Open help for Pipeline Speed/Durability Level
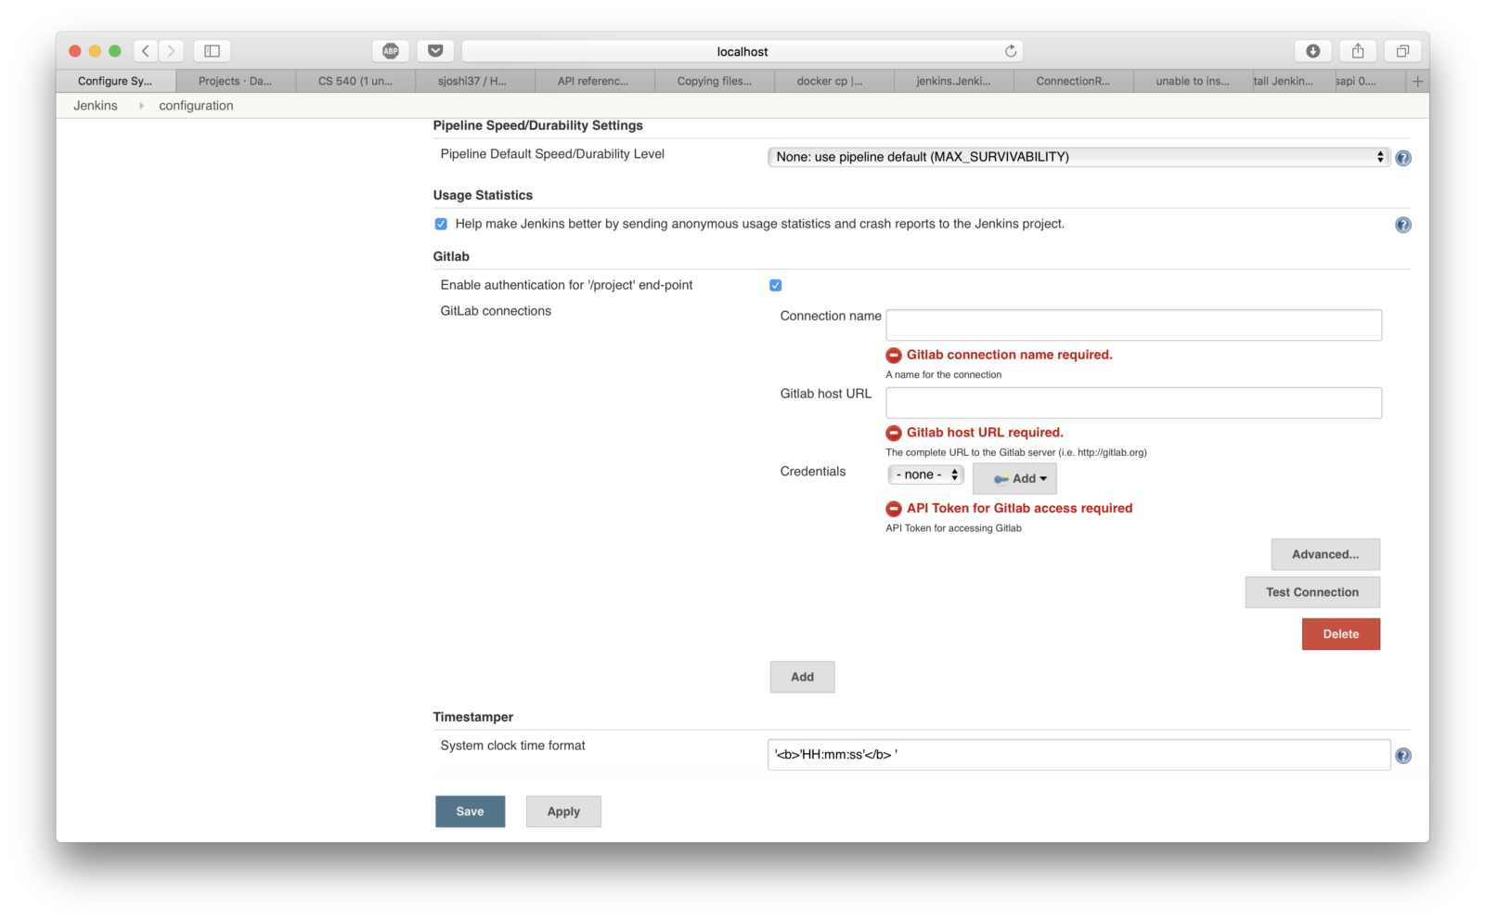 coord(1403,158)
